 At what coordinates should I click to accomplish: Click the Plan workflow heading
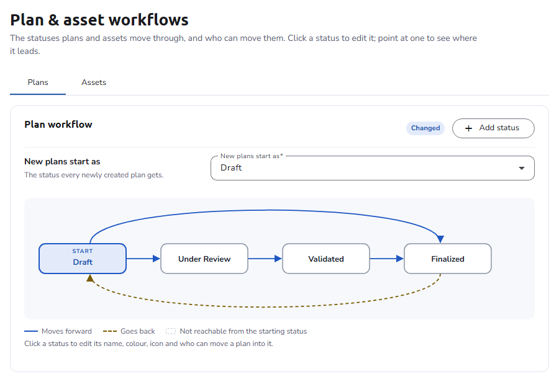[58, 124]
